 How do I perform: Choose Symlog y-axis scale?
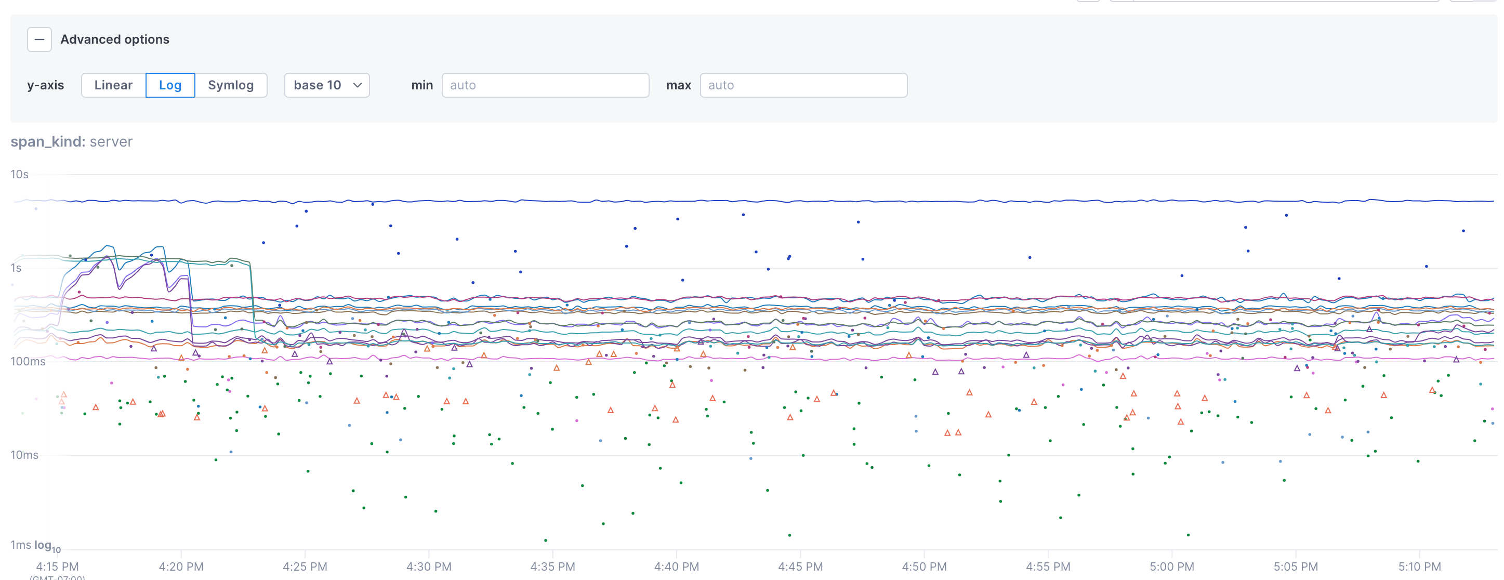pyautogui.click(x=231, y=85)
